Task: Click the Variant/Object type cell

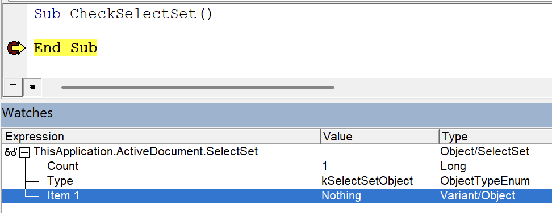Action: (478, 195)
